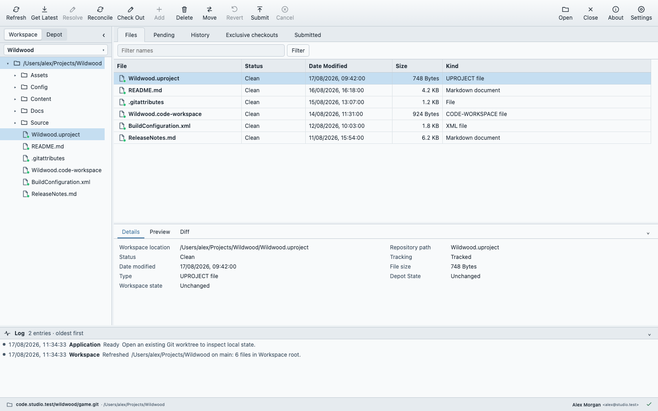Click the file icon of README.md table row
The height and width of the screenshot is (411, 658).
[122, 90]
